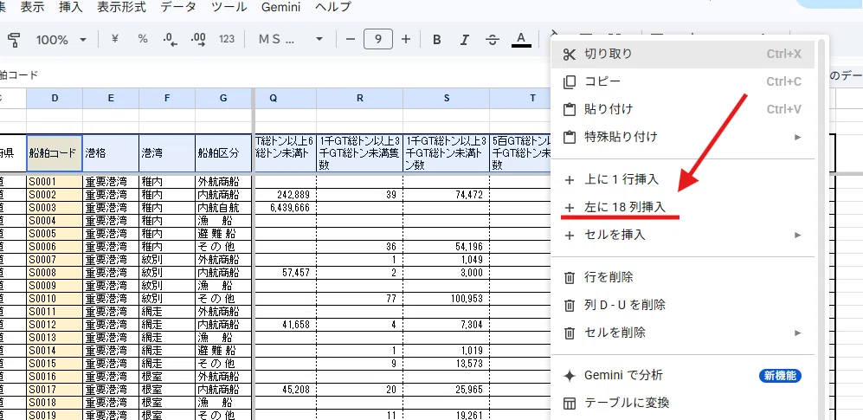Choose 上に 1 行挿入

pos(682,179)
